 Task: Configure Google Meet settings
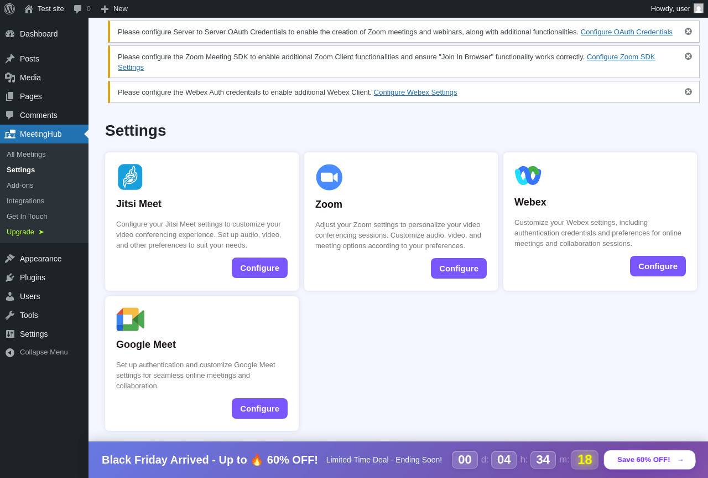point(259,409)
